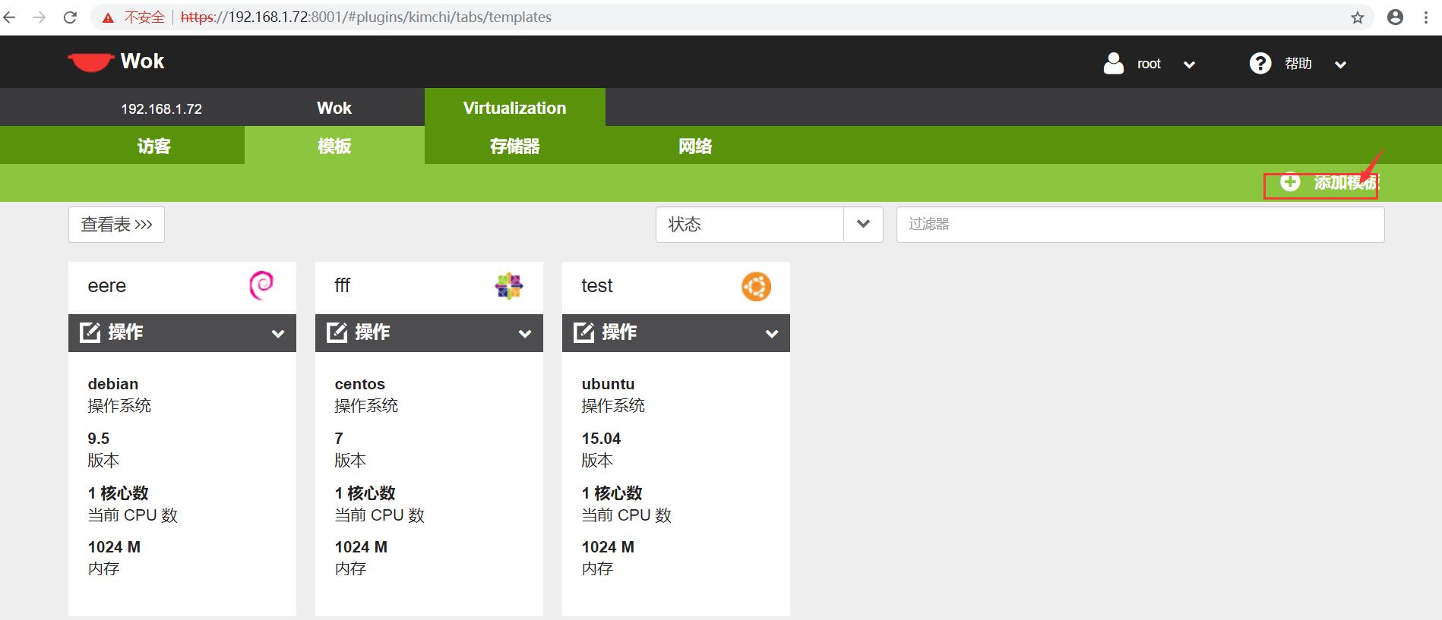Expand the 操作 menu chevron for eere template
1442x620 pixels.
[278, 334]
